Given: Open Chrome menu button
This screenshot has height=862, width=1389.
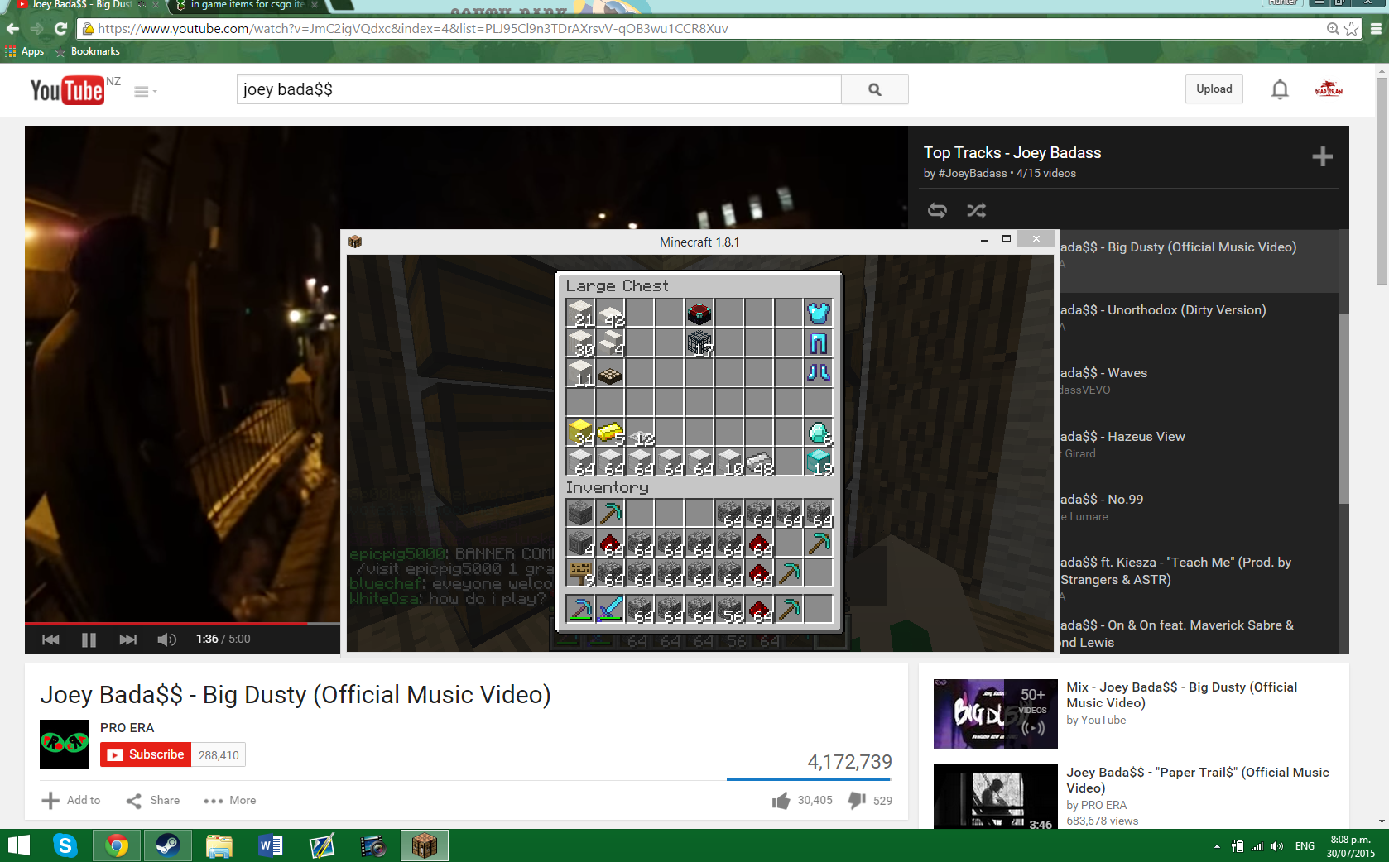Looking at the screenshot, I should pyautogui.click(x=1376, y=28).
